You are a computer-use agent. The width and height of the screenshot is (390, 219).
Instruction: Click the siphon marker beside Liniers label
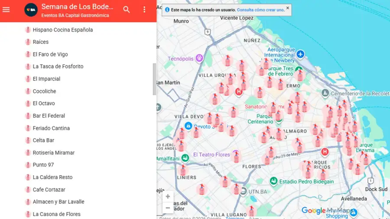tap(183, 170)
